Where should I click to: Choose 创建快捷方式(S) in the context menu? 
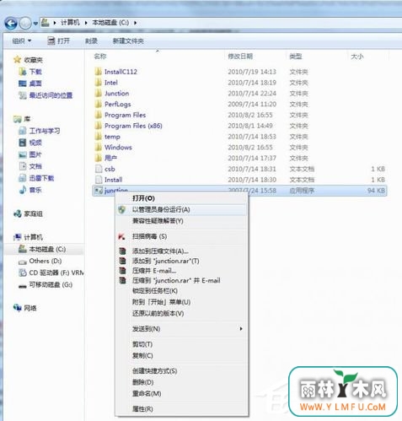pyautogui.click(x=181, y=370)
